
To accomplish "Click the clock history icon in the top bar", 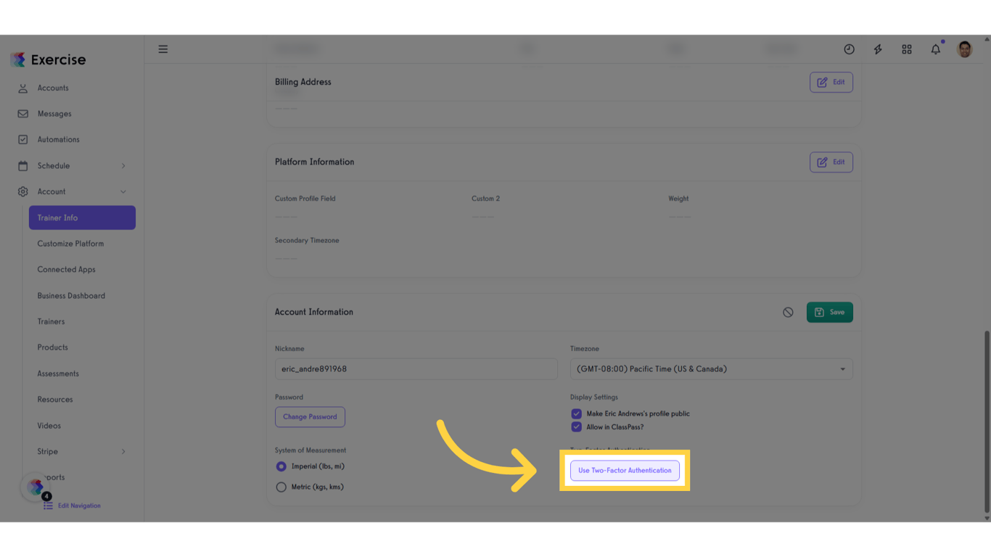I will click(x=849, y=49).
